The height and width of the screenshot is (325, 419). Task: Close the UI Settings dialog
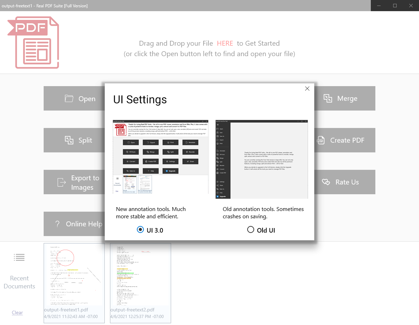[307, 89]
